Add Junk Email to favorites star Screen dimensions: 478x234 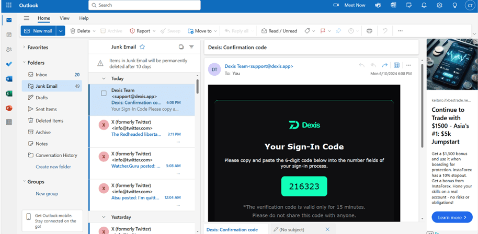coord(142,47)
